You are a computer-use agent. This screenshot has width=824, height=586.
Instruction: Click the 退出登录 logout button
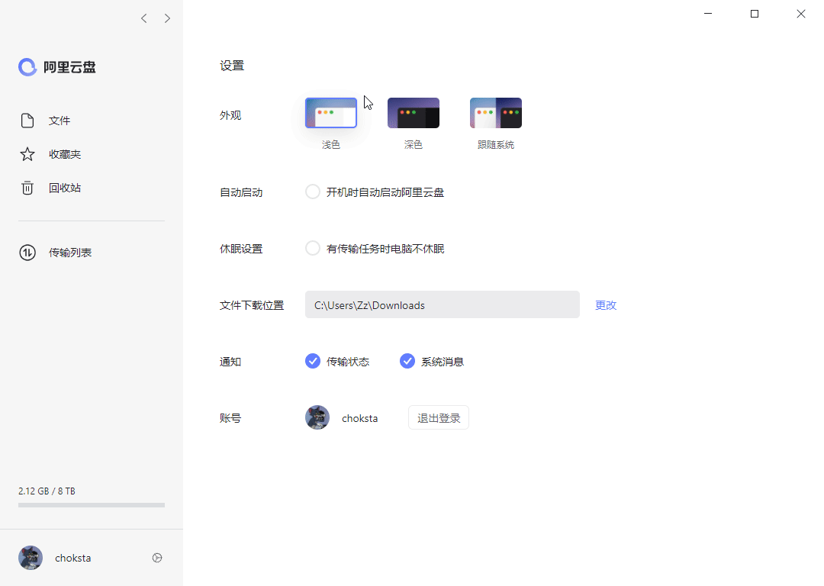(438, 417)
